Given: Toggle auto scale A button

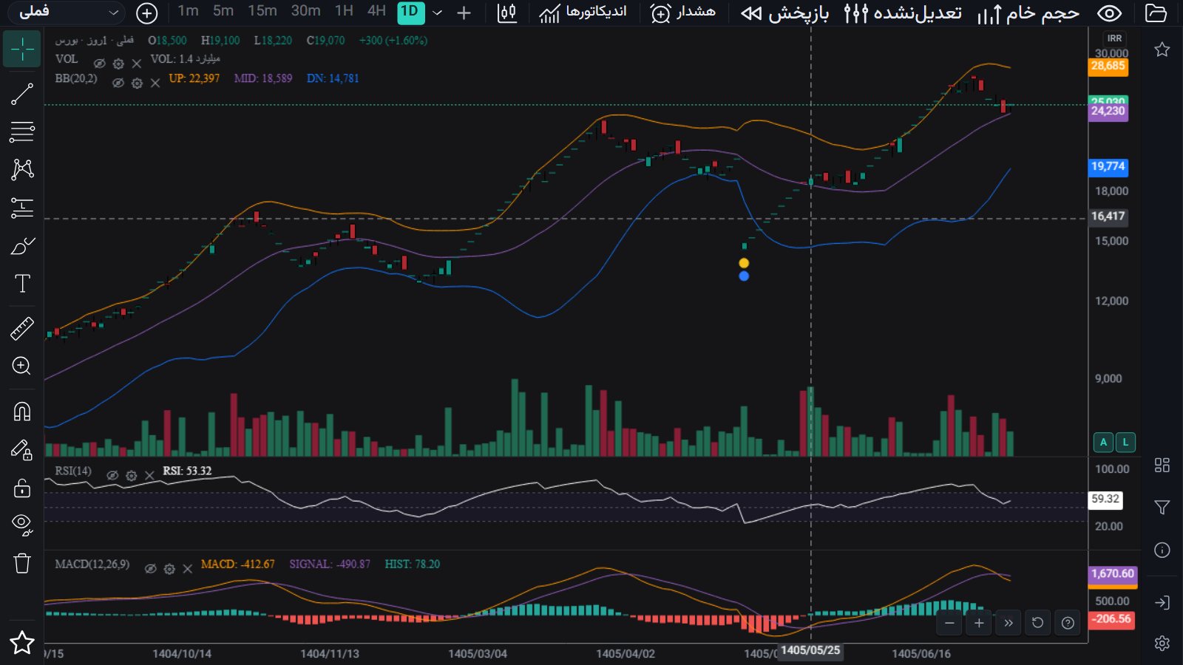Looking at the screenshot, I should tap(1103, 442).
